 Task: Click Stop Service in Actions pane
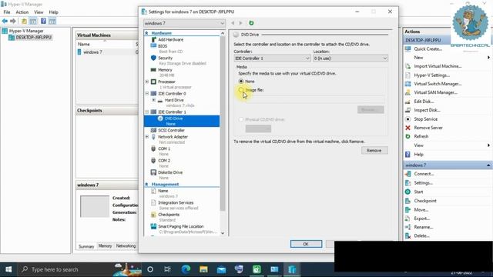click(425, 119)
